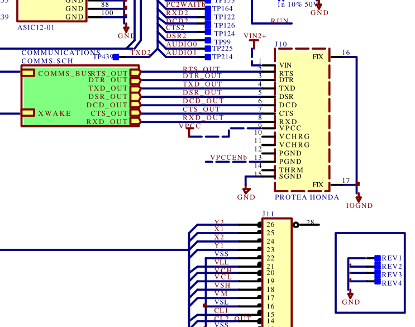
Task: Select the TP164 test point pad
Action: pyautogui.click(x=208, y=9)
